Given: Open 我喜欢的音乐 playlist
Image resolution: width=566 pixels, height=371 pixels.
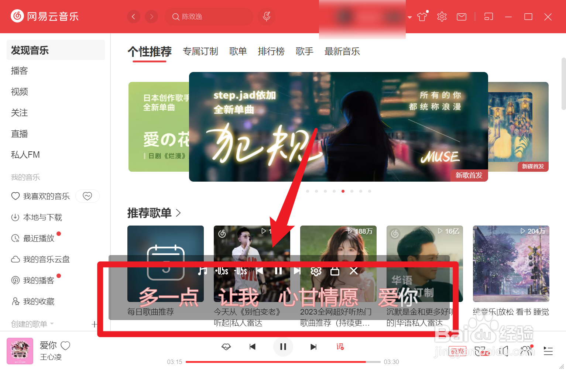Looking at the screenshot, I should pyautogui.click(x=41, y=196).
